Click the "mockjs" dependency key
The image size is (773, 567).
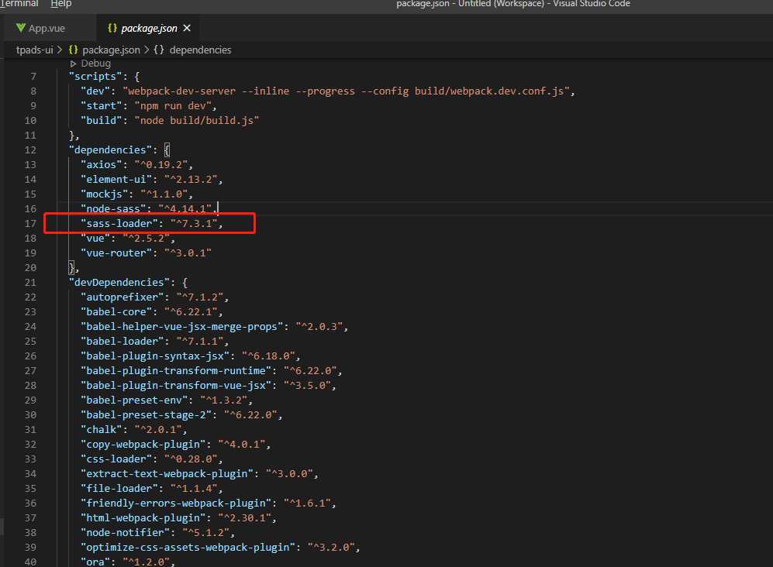[x=104, y=194]
